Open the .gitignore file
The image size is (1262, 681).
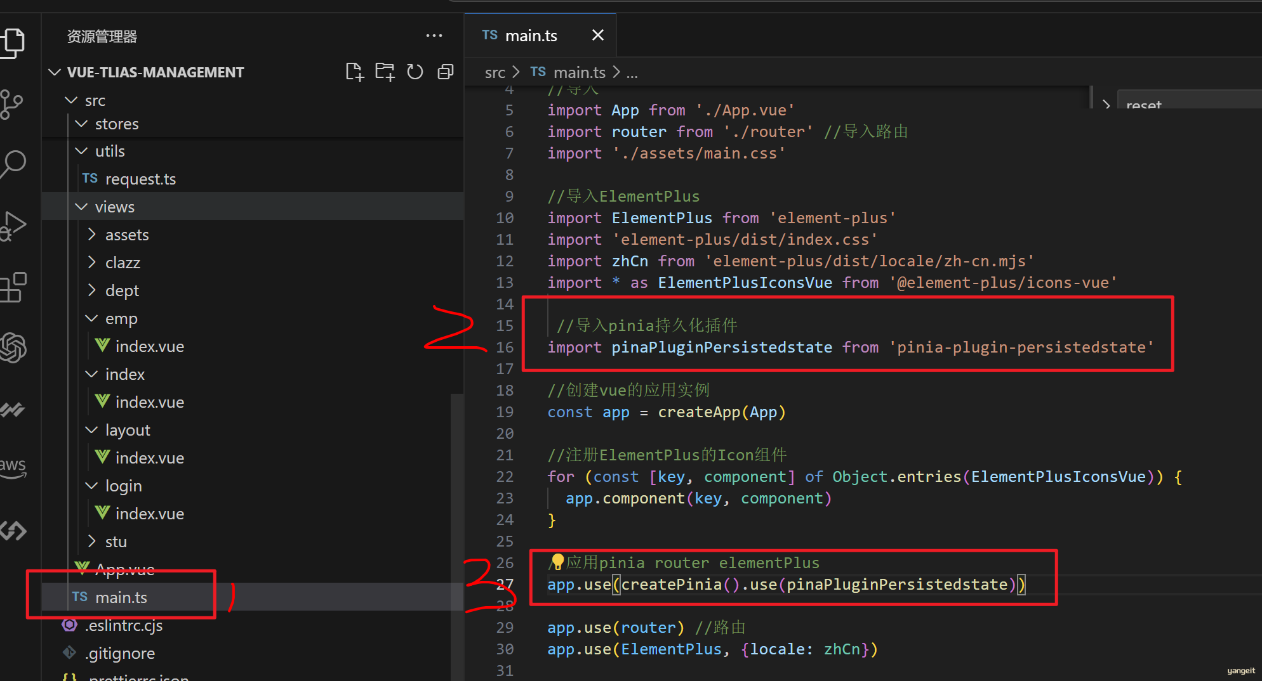(x=253, y=653)
